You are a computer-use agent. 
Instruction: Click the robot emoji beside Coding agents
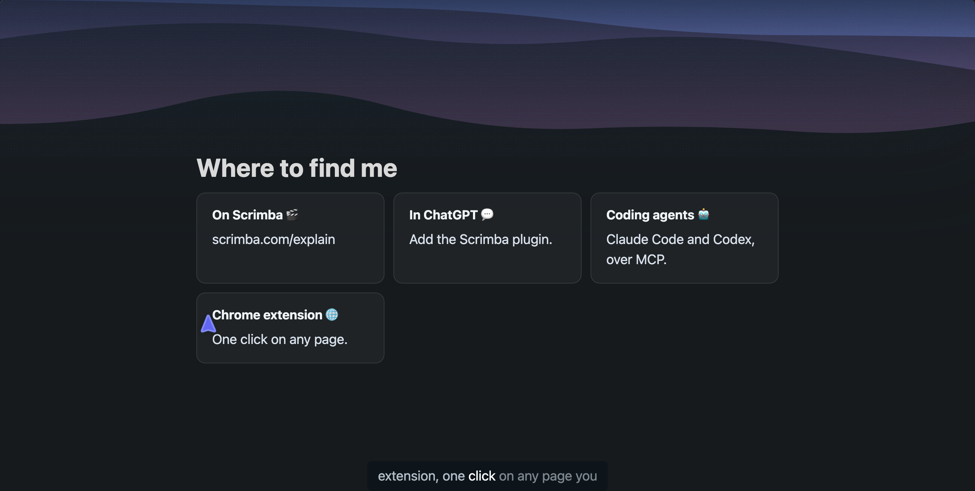(704, 215)
